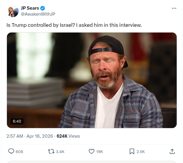Click the reply speech bubble icon

coord(11,151)
